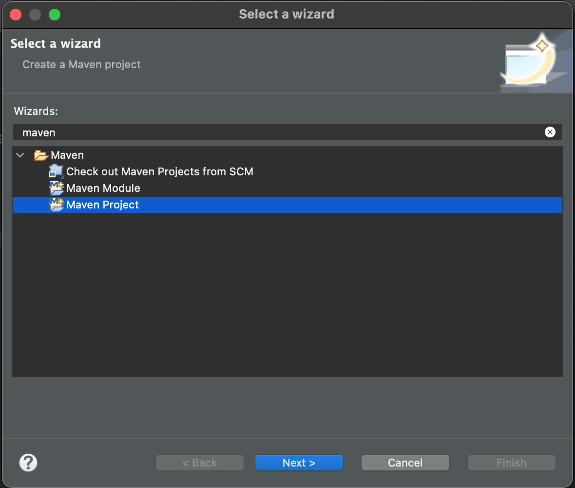Viewport: 575px width, 488px height.
Task: Click the Maven folder icon
Action: tap(41, 155)
